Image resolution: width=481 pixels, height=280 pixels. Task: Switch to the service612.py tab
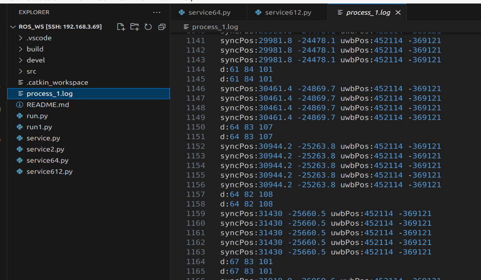coord(288,12)
